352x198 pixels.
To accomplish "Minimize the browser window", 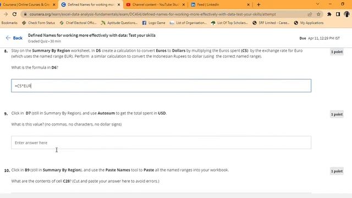I will coord(330,4).
